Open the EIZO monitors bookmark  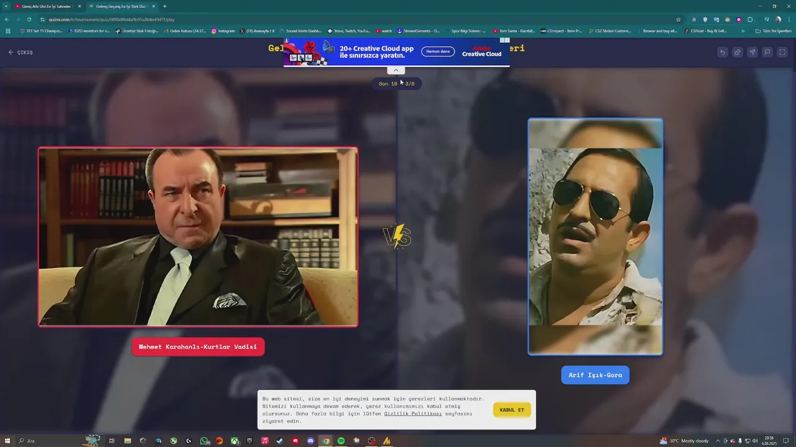tap(89, 30)
